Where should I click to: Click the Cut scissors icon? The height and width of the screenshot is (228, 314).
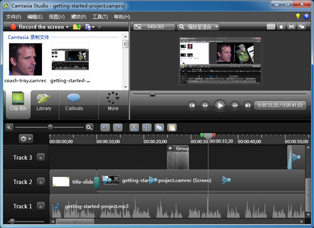[x=134, y=127]
